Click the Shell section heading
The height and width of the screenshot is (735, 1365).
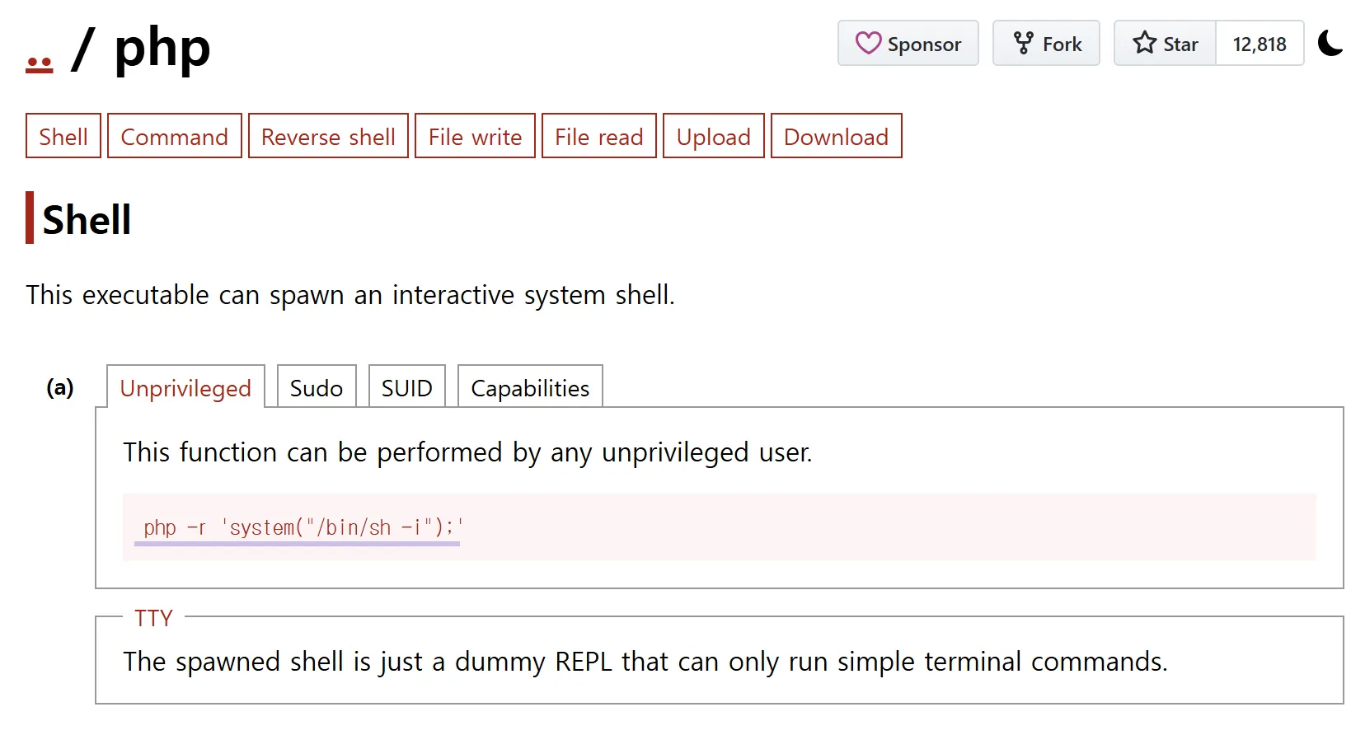pos(87,220)
